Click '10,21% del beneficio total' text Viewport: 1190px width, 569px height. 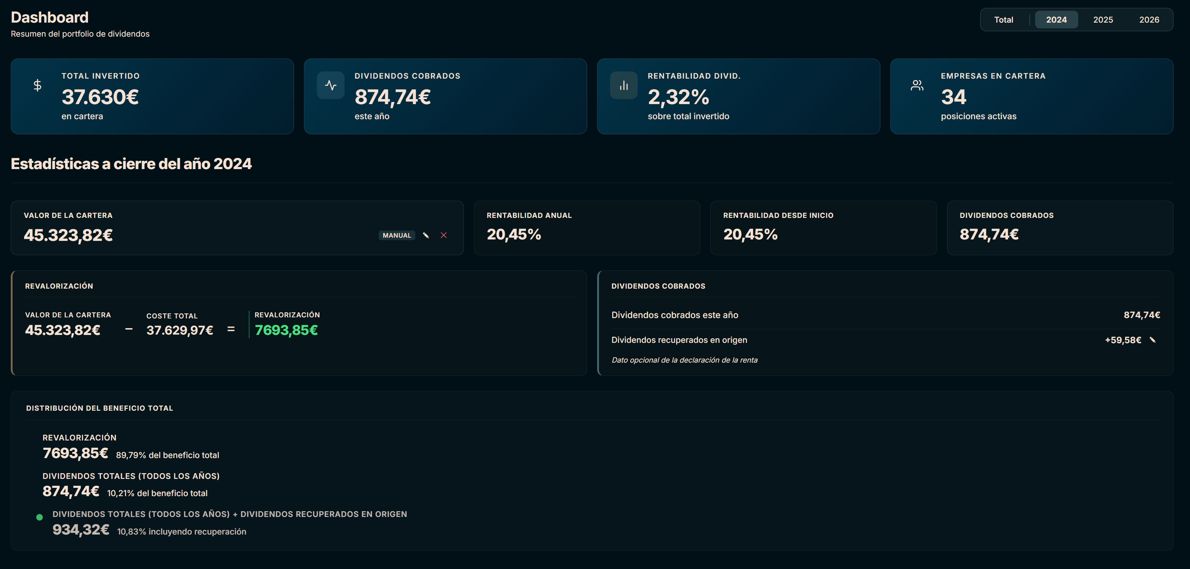click(157, 493)
